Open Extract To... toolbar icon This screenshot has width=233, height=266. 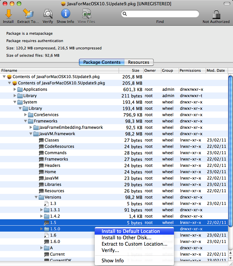(x=28, y=13)
